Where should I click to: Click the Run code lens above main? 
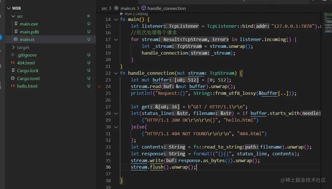click(x=128, y=14)
